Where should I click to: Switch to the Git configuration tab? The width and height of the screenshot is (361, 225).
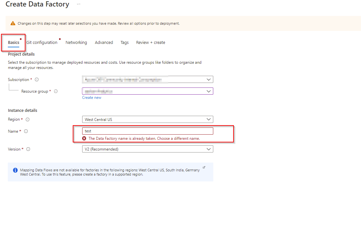[x=42, y=43]
